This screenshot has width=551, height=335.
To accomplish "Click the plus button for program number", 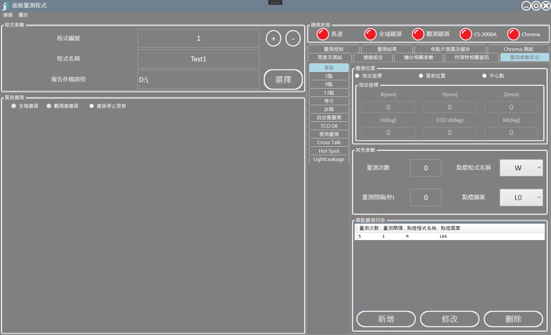I will coord(273,38).
